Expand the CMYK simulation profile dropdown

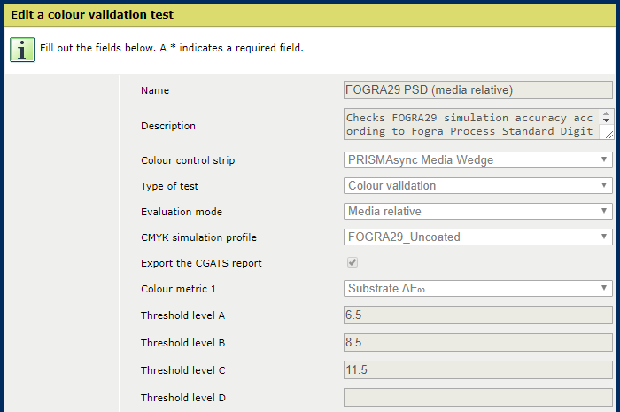tap(477, 237)
